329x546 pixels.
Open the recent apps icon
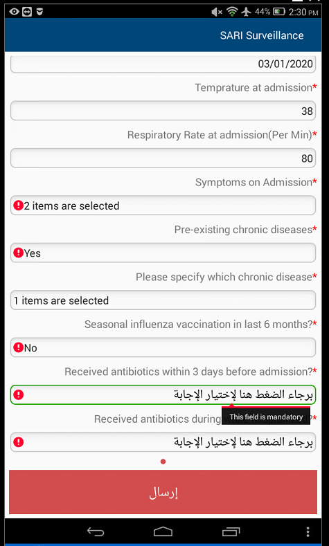[x=231, y=531]
